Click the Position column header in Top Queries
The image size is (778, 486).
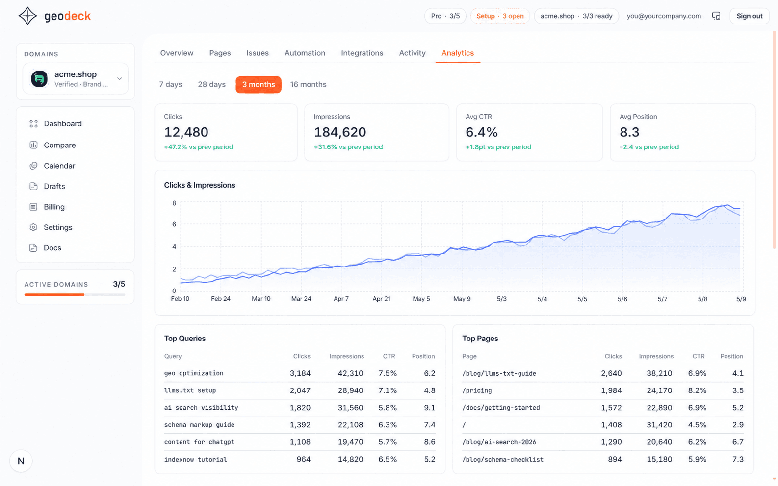click(423, 356)
